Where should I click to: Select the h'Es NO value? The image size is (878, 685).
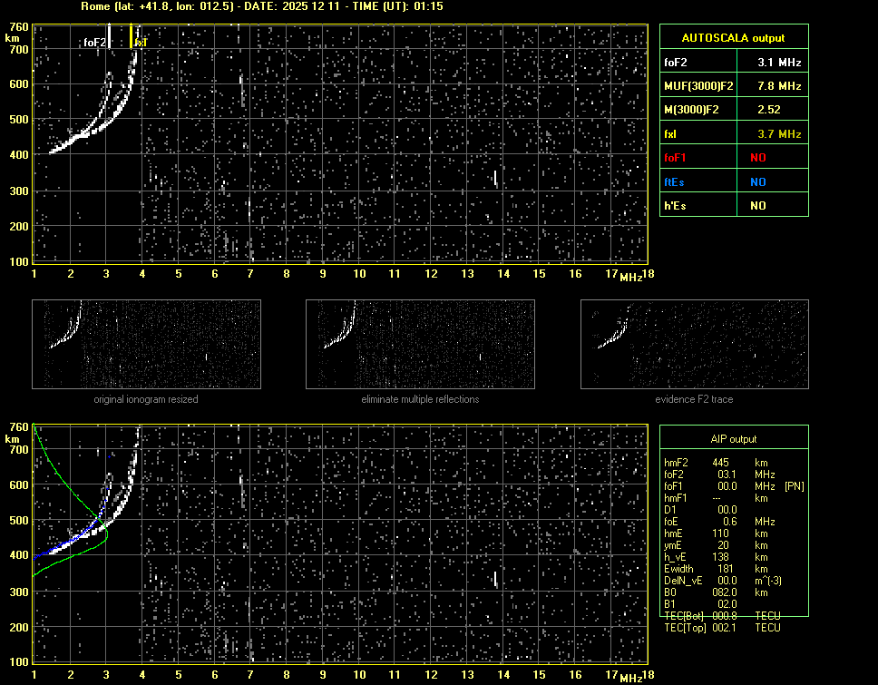758,206
